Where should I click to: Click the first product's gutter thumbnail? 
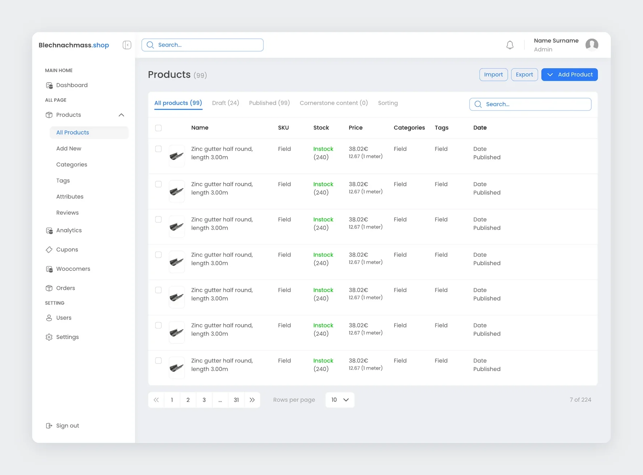click(x=177, y=156)
